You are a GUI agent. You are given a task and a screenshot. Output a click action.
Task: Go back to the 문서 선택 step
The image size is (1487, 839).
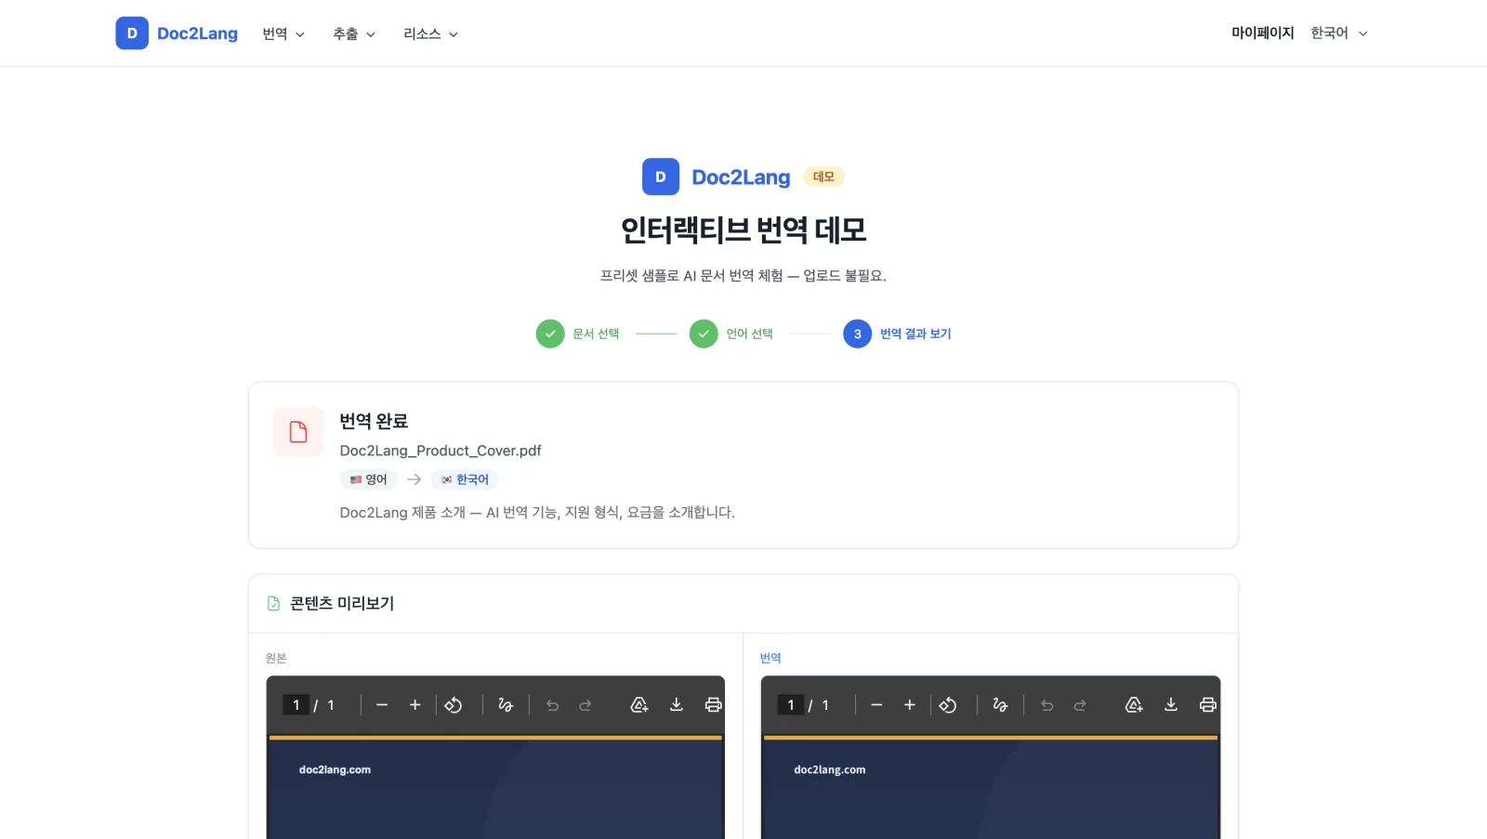578,334
